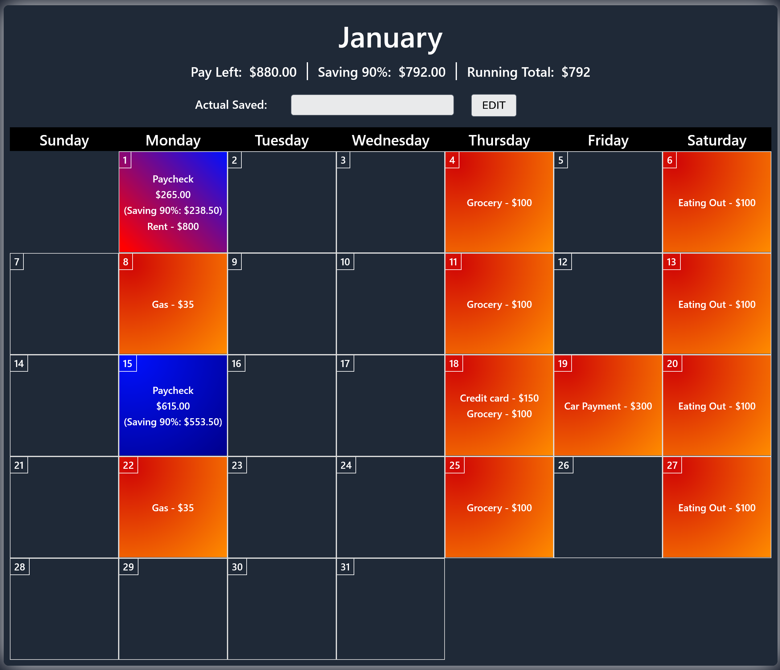Click the Pay Left amount

[273, 72]
